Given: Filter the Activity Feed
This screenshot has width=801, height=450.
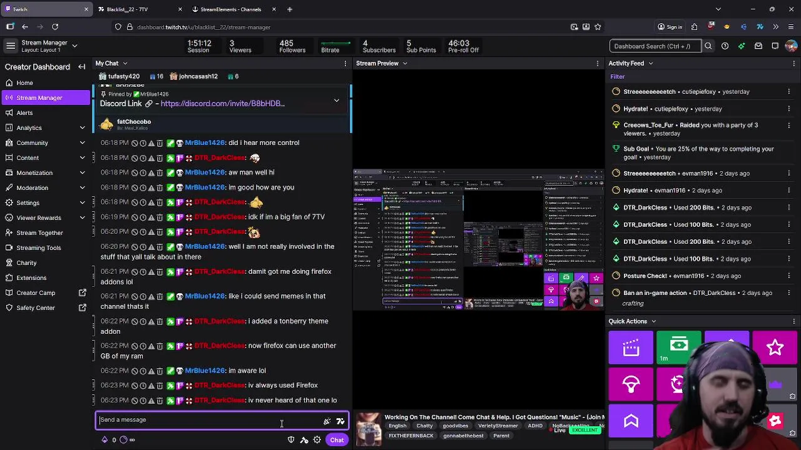Looking at the screenshot, I should [x=617, y=77].
